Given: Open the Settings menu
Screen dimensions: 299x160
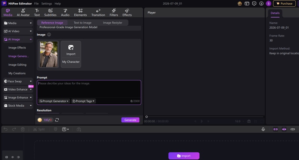Looking at the screenshot, I should 46,3.
